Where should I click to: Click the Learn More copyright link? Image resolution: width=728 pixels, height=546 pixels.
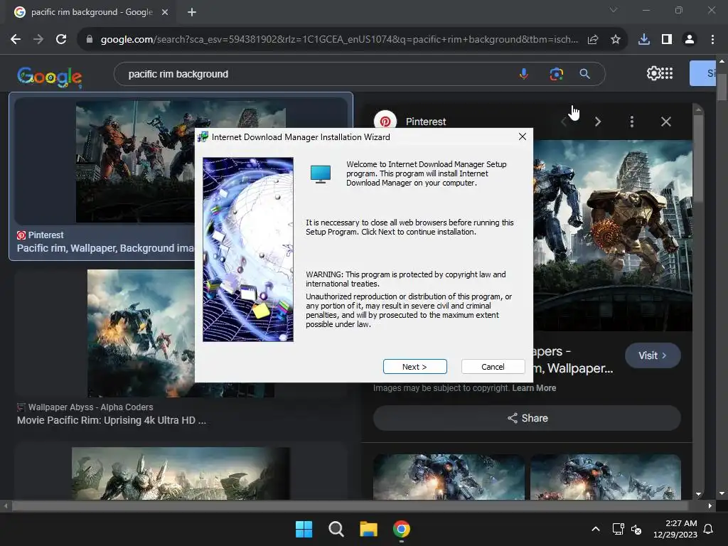[534, 388]
